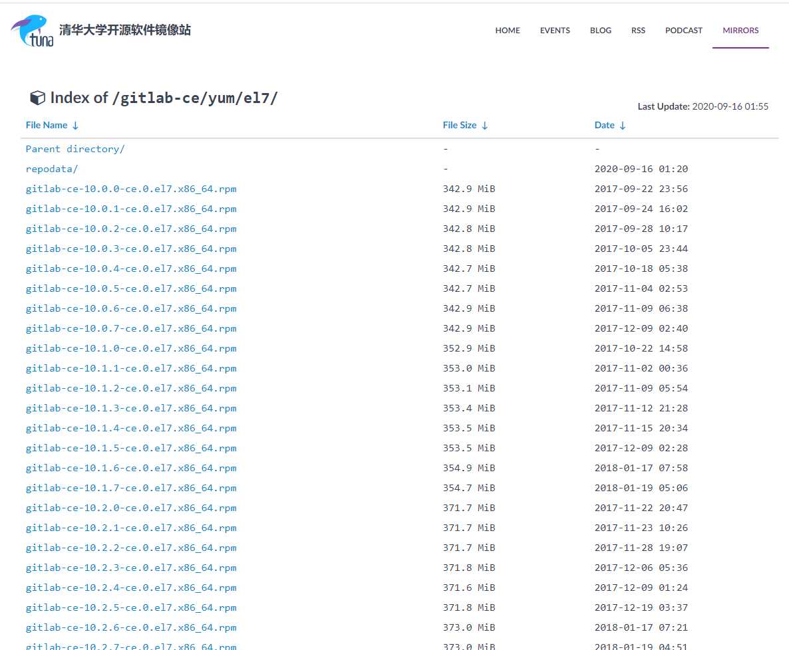Click the date 2017-10-05 23:44

tap(641, 249)
